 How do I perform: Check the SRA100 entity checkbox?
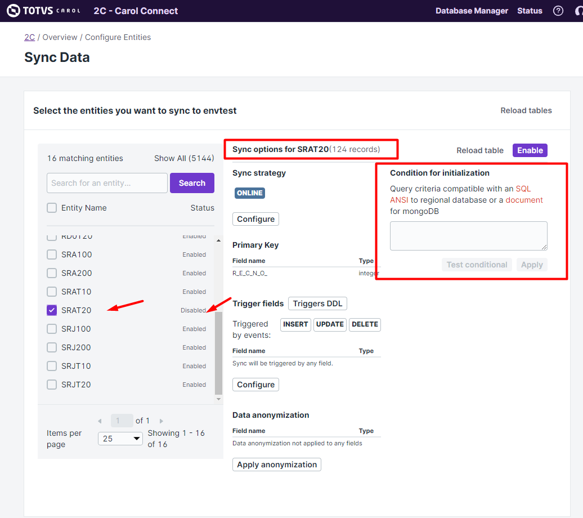52,254
